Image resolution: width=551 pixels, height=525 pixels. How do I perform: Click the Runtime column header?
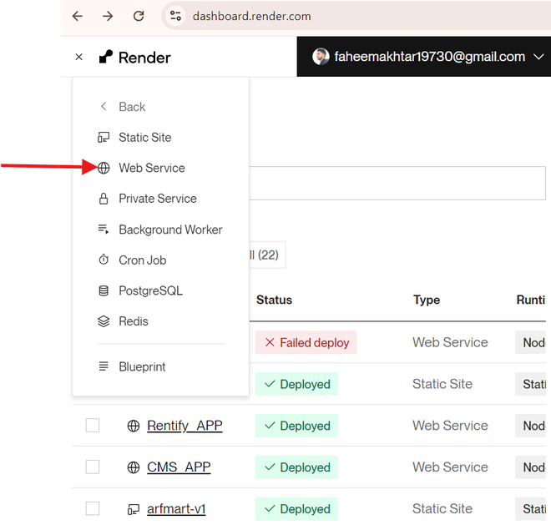click(530, 300)
